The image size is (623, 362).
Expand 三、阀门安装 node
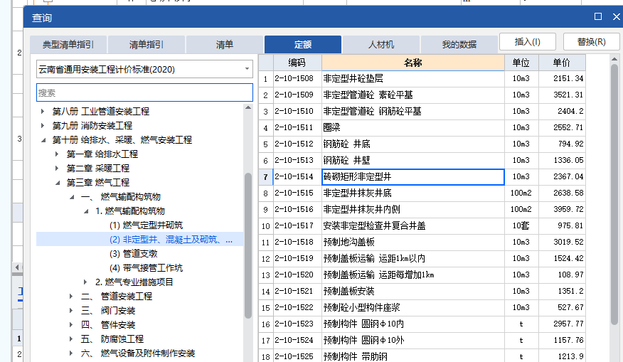tap(71, 311)
